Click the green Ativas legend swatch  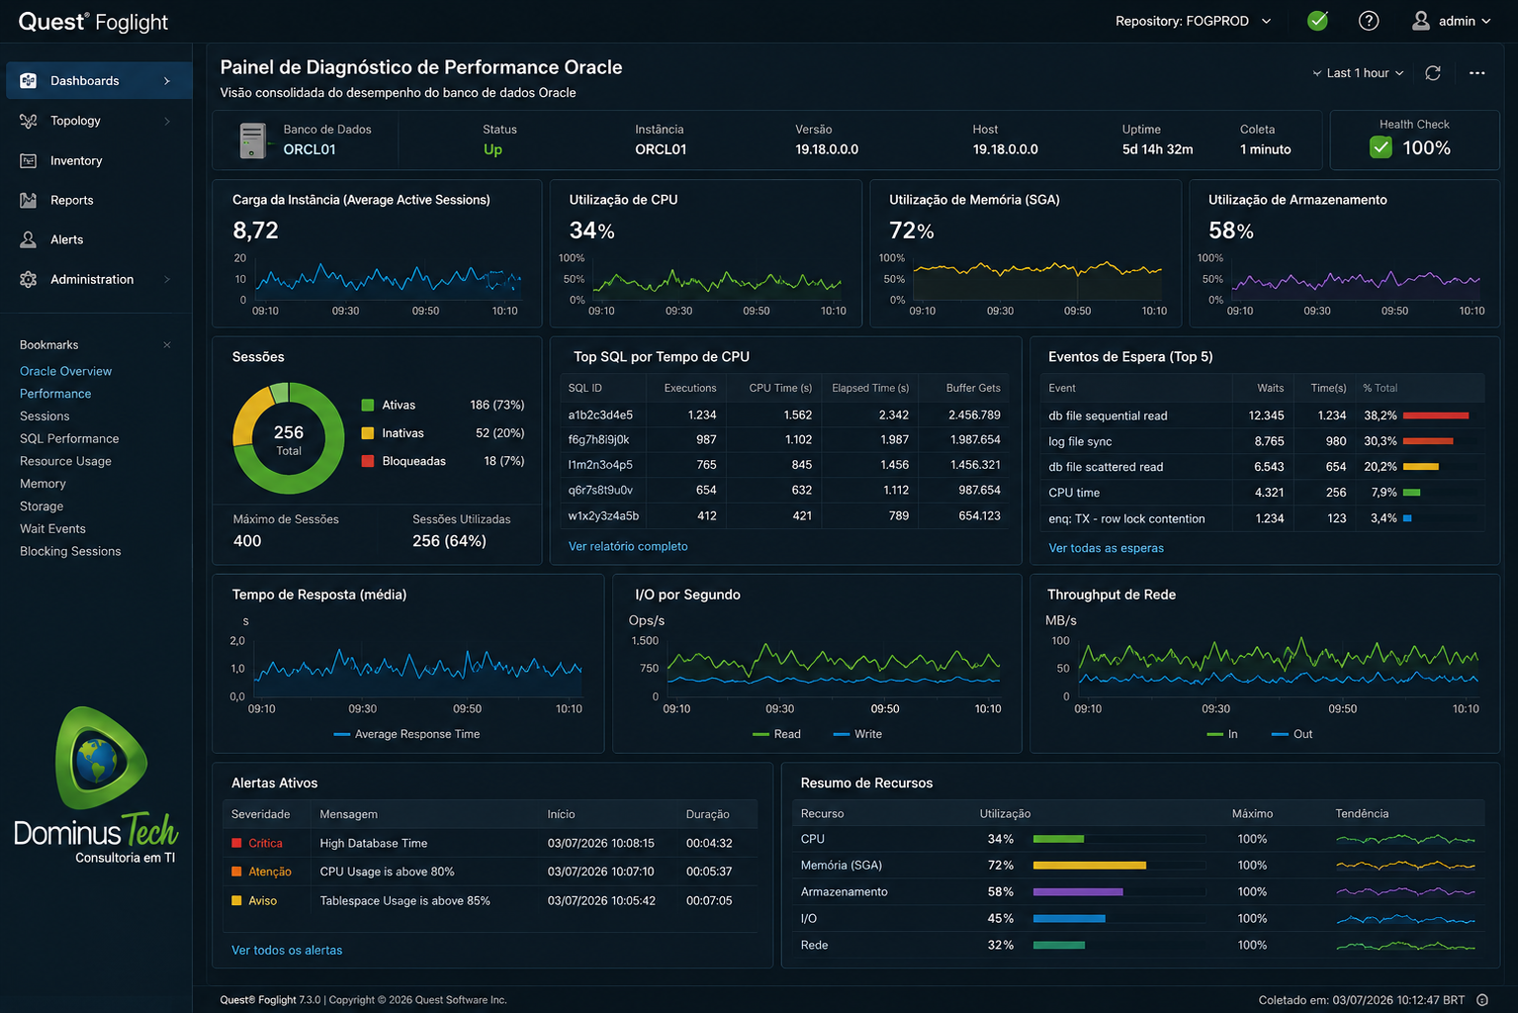coord(368,405)
